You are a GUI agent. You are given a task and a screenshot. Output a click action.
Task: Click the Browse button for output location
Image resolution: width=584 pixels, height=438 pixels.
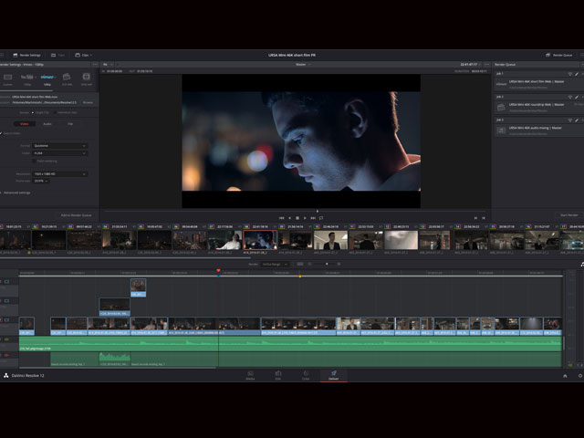click(x=88, y=102)
